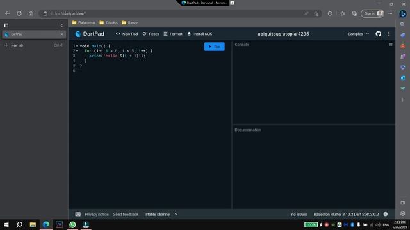
Task: Refresh the browser page
Action: pos(19,13)
